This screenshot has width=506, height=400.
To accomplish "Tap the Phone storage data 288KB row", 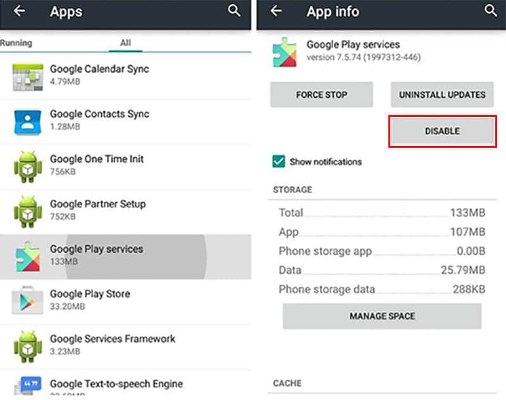I will click(382, 289).
